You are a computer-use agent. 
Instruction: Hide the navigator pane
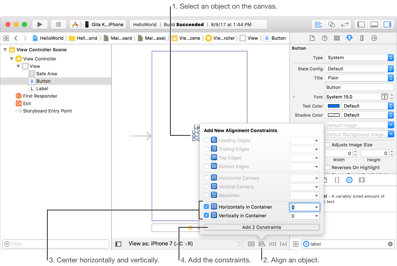coord(361,24)
